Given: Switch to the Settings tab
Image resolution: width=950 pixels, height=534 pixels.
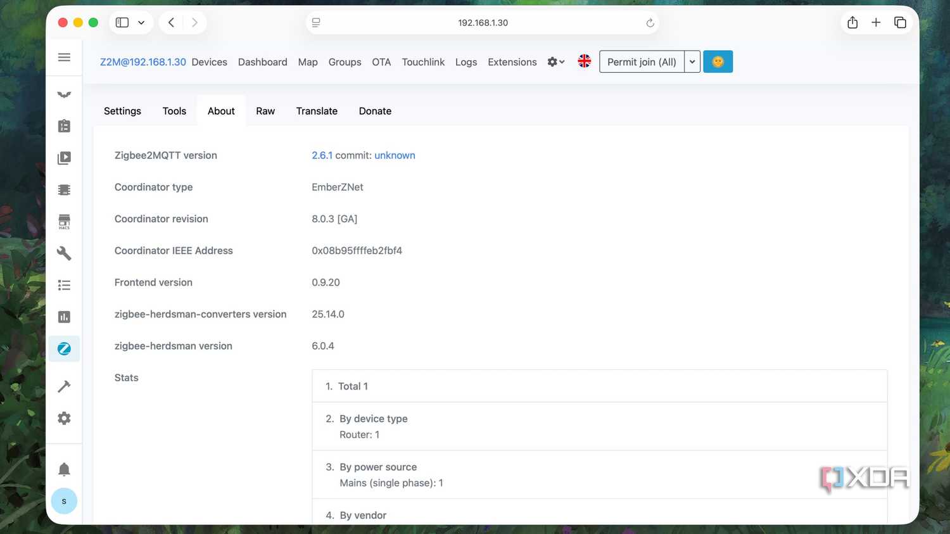Looking at the screenshot, I should tap(122, 111).
